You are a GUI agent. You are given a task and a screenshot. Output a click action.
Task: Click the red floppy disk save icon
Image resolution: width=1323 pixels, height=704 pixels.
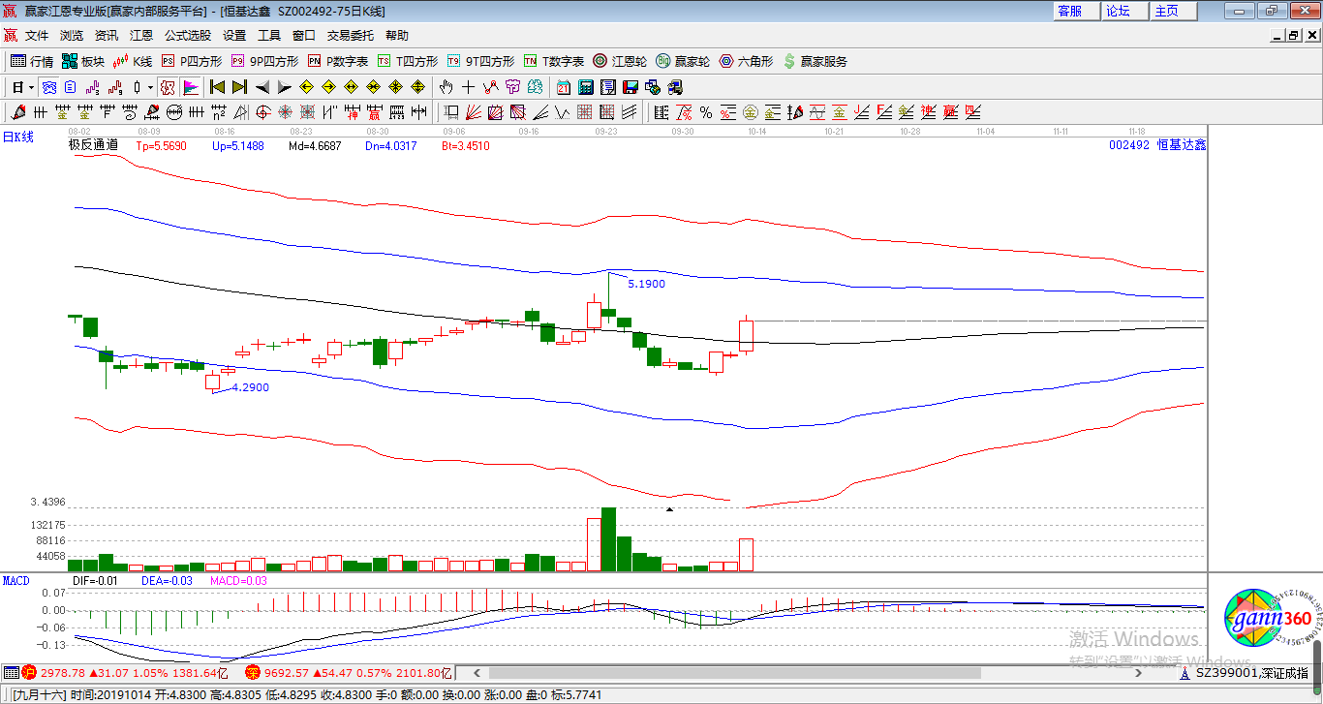pos(630,87)
